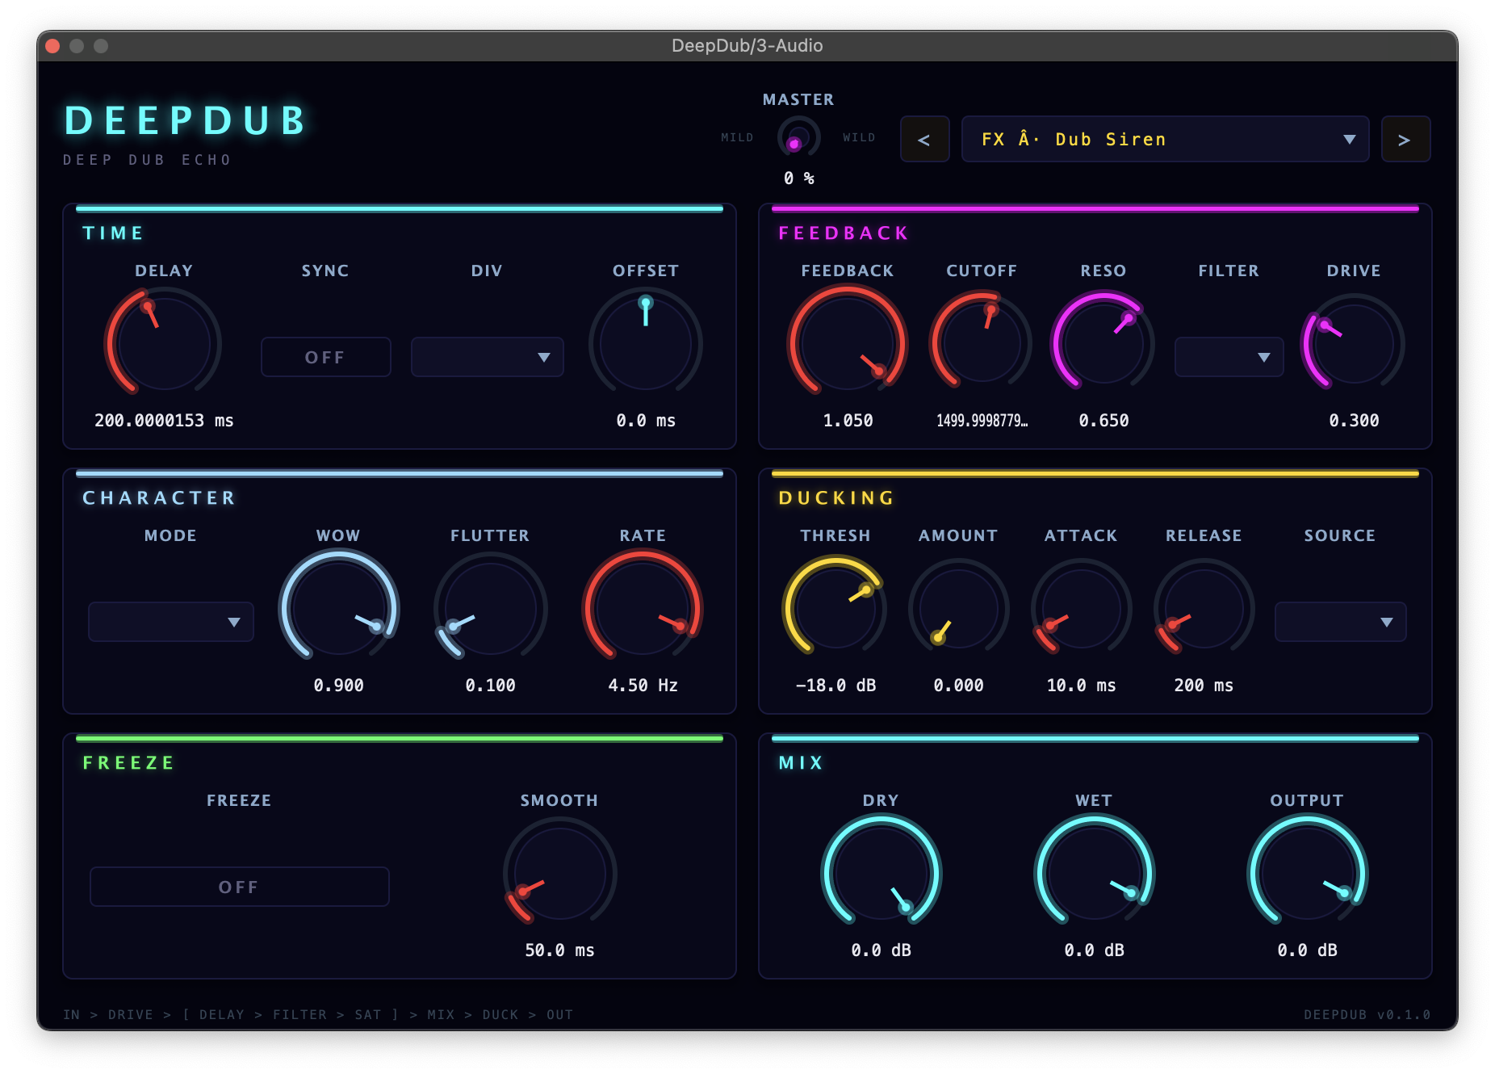Click the flutter value 0.100
The height and width of the screenshot is (1074, 1495).
click(490, 686)
